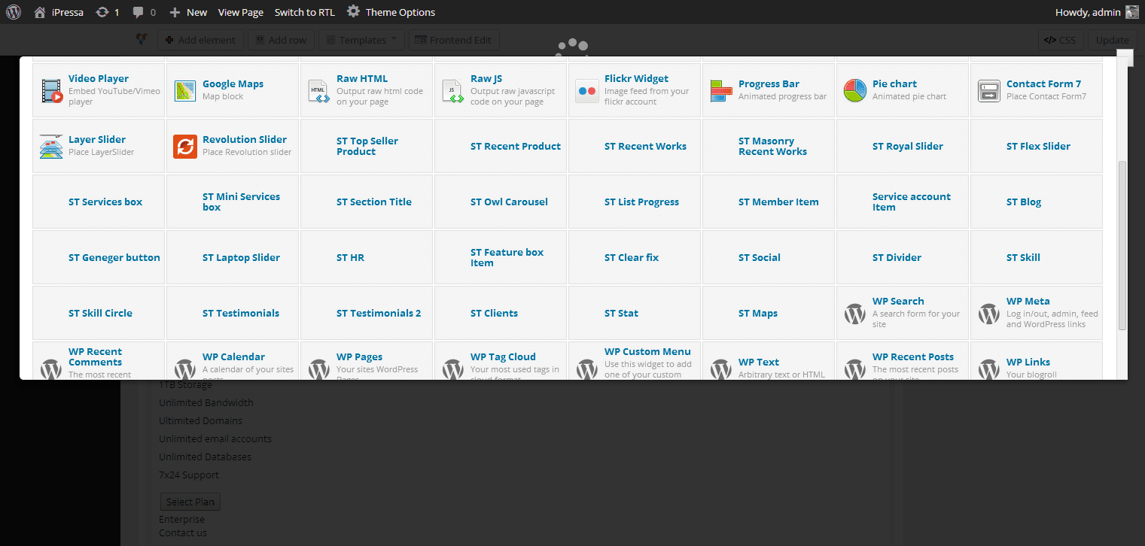
Task: Add ST Maps element
Action: click(x=769, y=313)
